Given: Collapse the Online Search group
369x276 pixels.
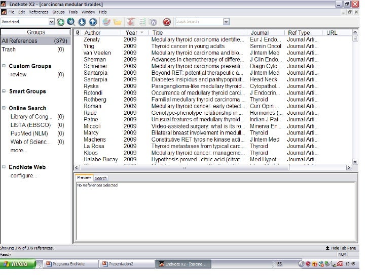Looking at the screenshot, I should tap(4, 108).
